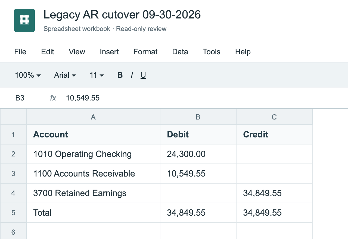Screen dimensions: 348x239
Task: Click the Account header cell
Action: [x=93, y=134]
